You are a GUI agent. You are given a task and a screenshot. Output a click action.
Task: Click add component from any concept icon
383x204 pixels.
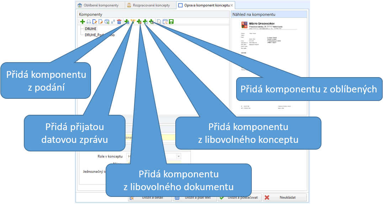tap(145, 22)
